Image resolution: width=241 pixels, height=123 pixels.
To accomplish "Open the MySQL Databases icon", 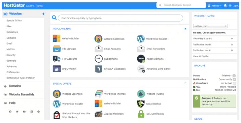I will click(x=99, y=69).
